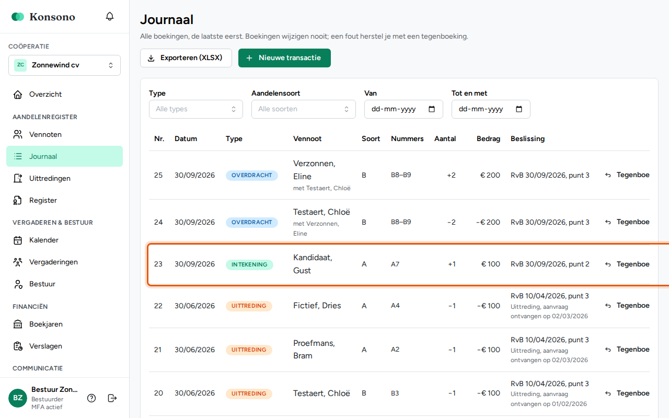Open Uittredingen in the sidebar

tap(64, 178)
